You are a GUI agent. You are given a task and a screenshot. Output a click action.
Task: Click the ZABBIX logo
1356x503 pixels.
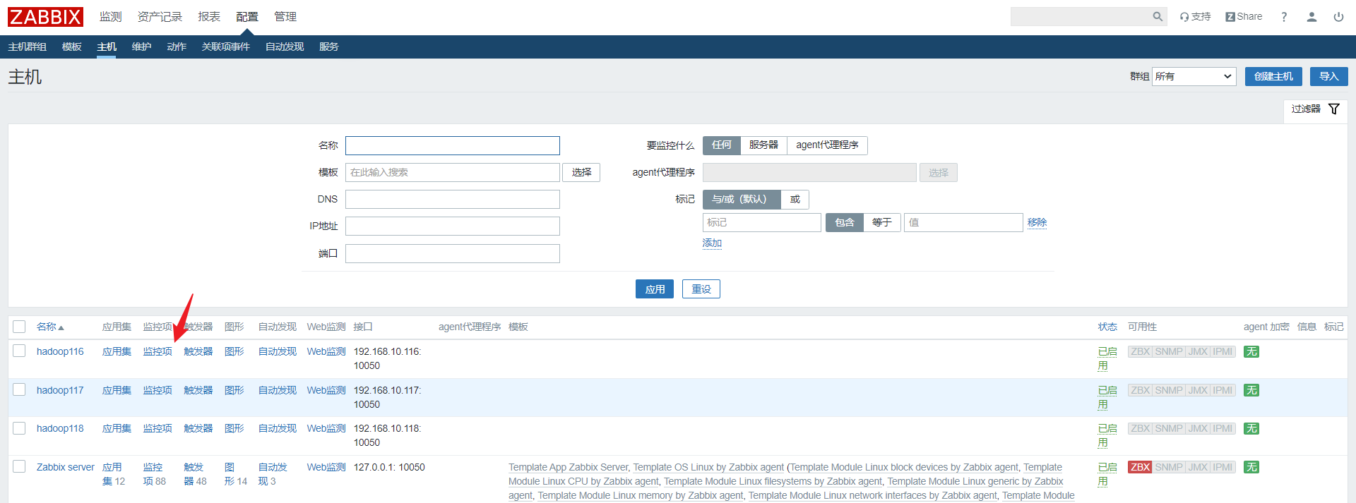click(45, 17)
